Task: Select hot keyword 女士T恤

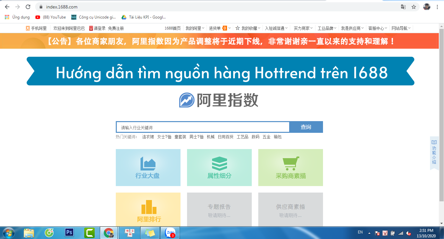Action: 164,137
